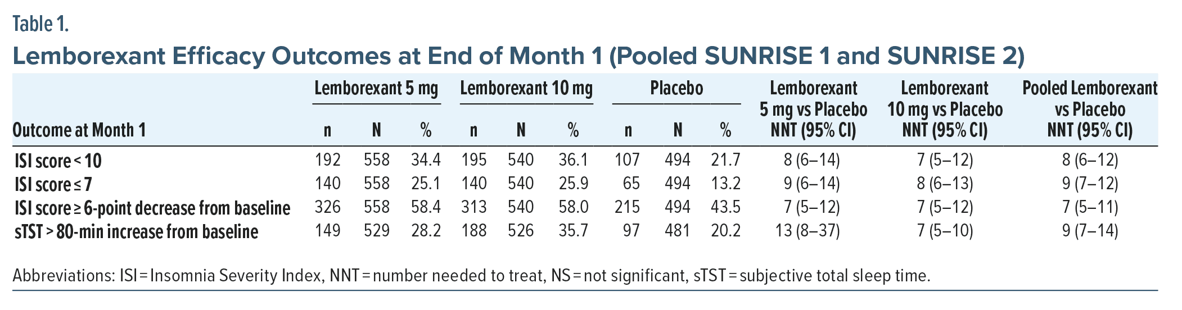Click the placebo value 107 cell

[628, 161]
